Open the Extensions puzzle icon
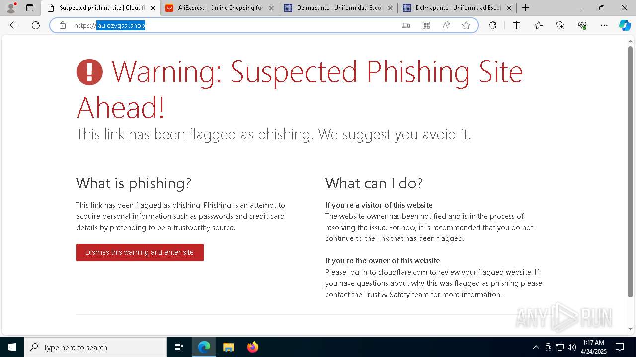 click(492, 25)
